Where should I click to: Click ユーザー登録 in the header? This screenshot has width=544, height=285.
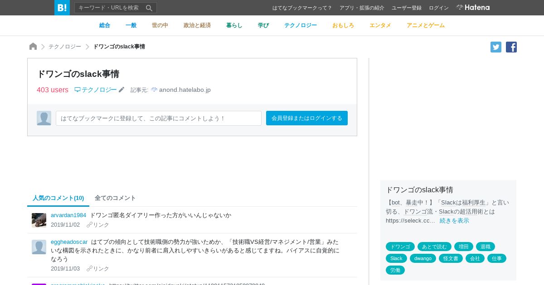coord(407,8)
